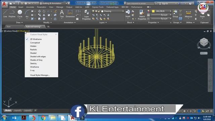The width and height of the screenshot is (215, 121).
Task: Click the Custom View viewport label
Action: [x=11, y=31]
